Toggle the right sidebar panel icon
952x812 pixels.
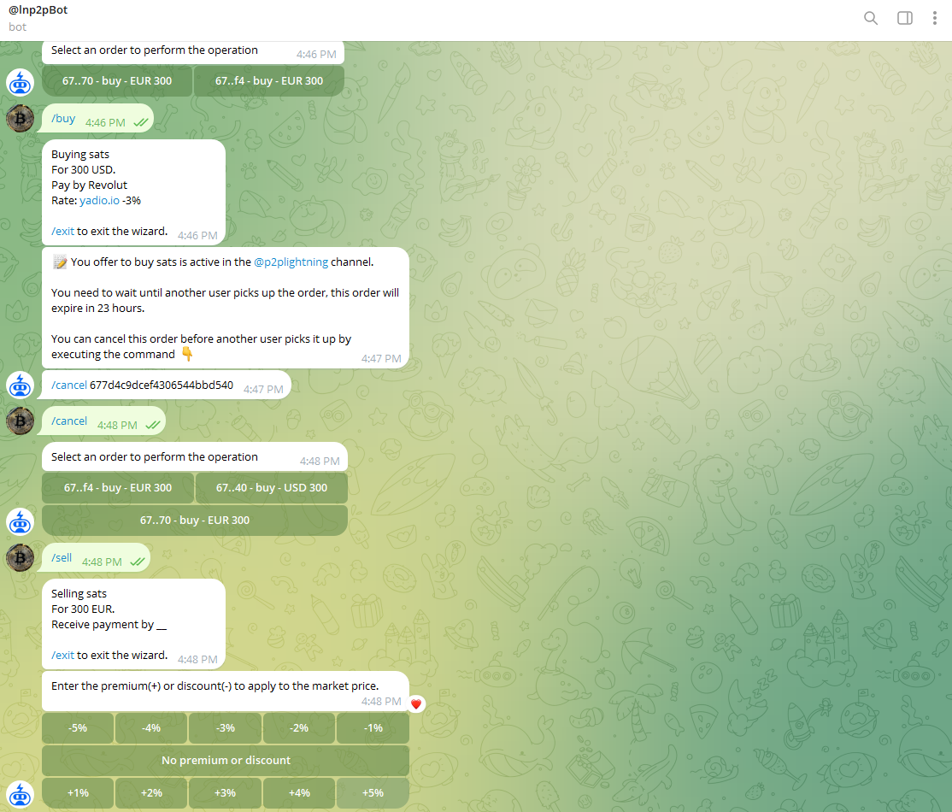tap(905, 18)
